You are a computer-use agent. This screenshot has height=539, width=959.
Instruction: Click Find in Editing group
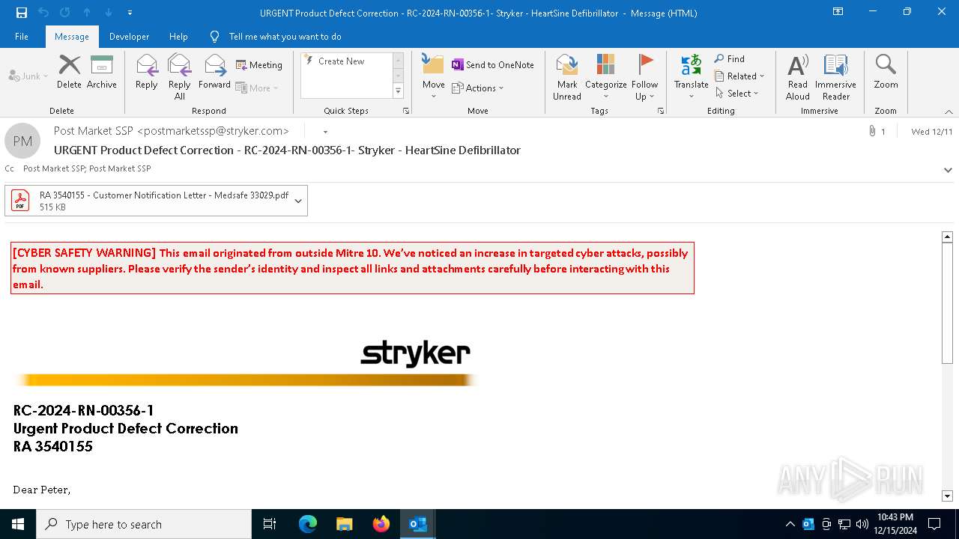pos(730,59)
